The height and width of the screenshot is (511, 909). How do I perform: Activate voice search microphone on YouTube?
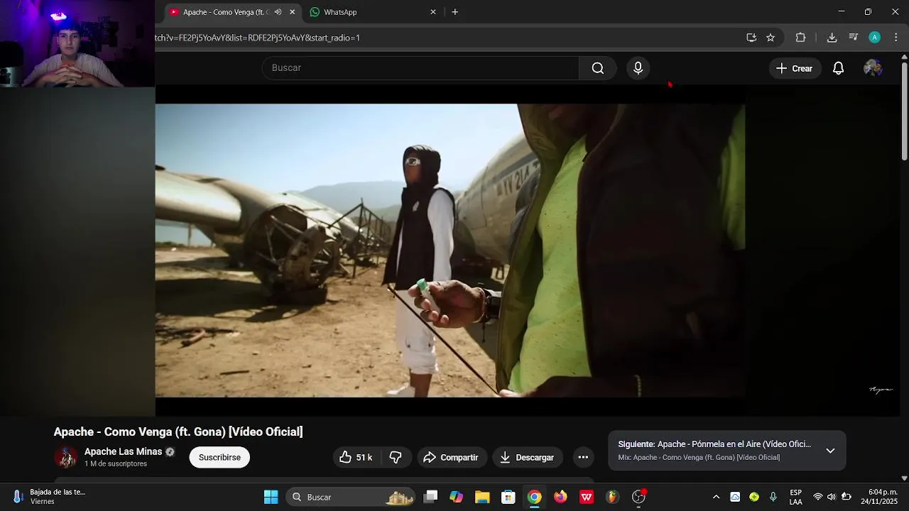click(x=638, y=68)
